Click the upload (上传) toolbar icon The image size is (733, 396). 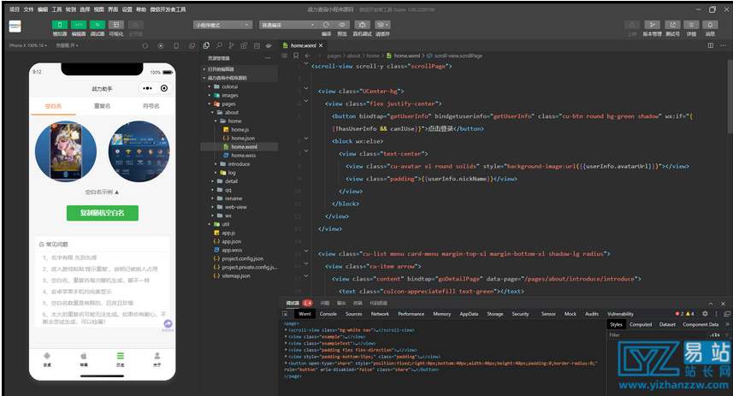(x=632, y=25)
